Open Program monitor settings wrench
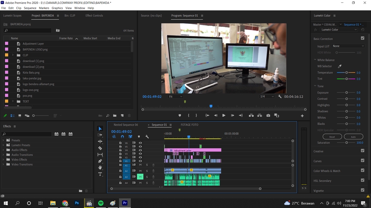Screen dimensions: 371x208 (280, 96)
